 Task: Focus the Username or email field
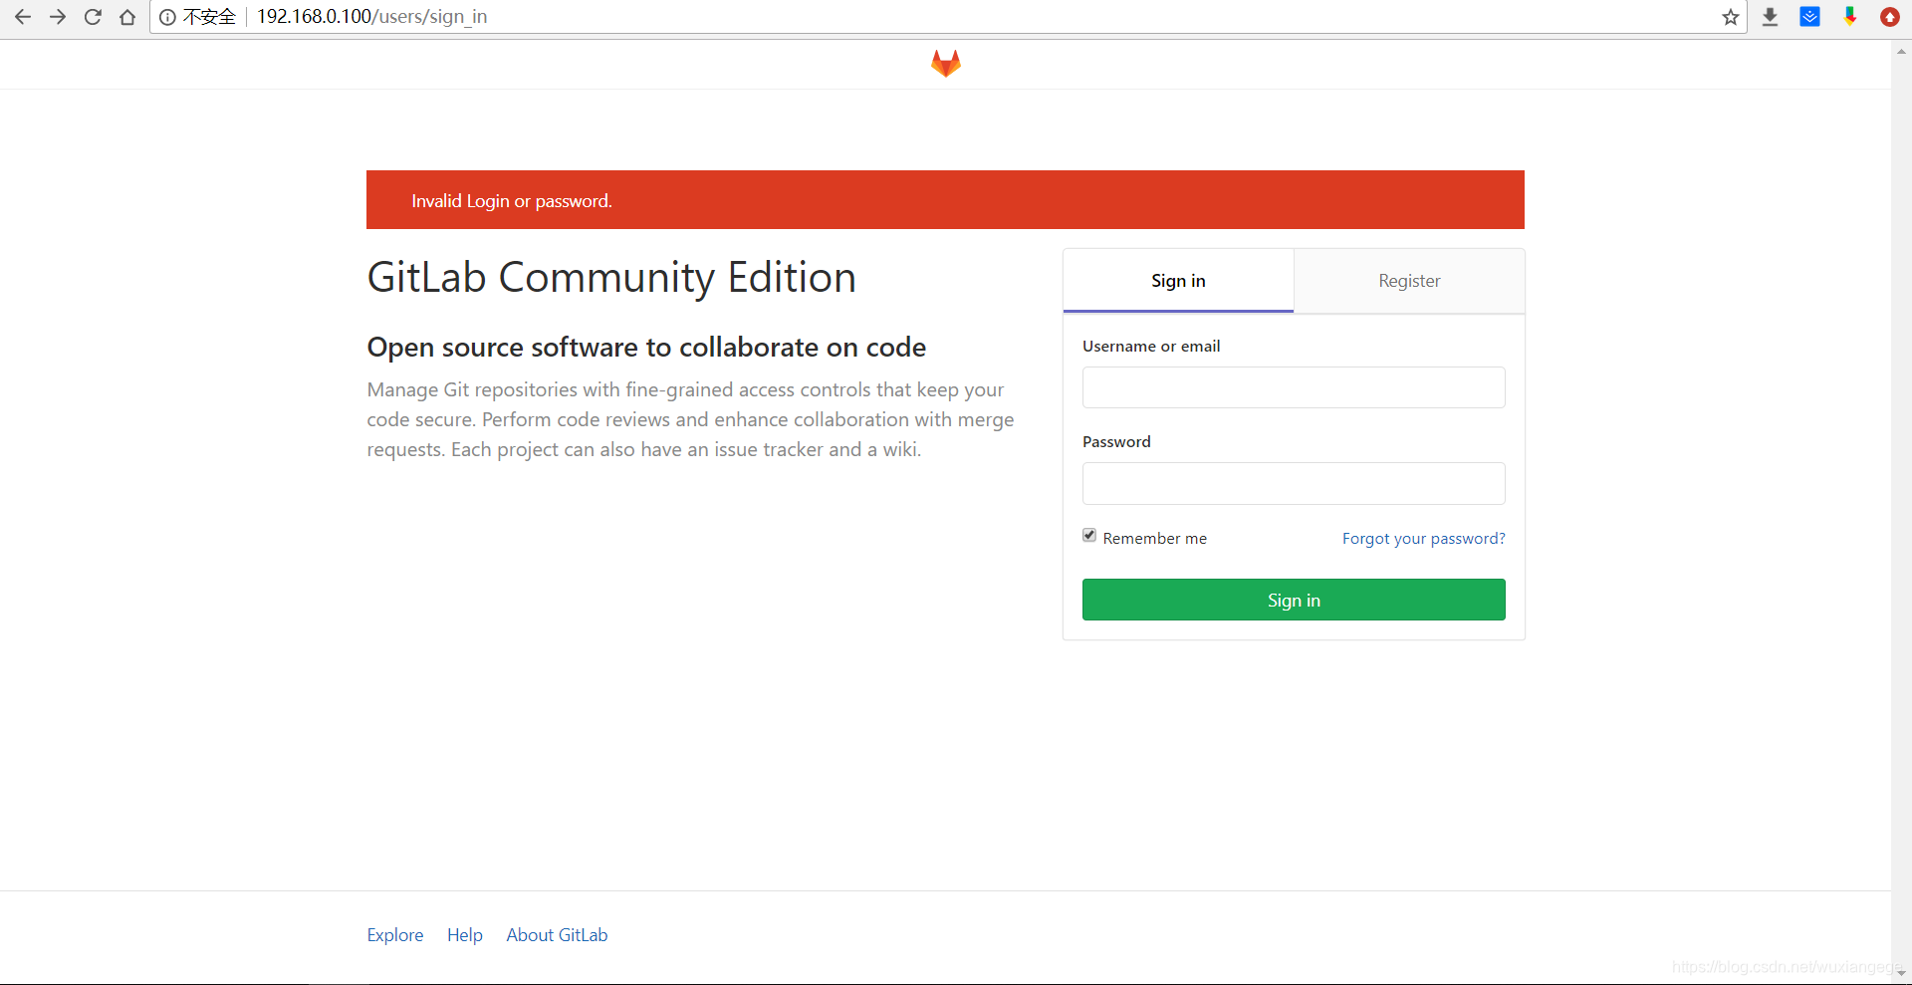pyautogui.click(x=1294, y=387)
